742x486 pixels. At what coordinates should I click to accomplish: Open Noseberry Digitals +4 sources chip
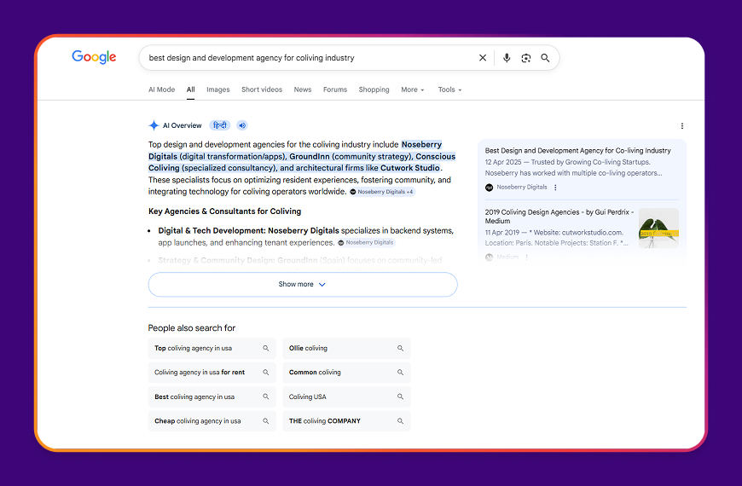[x=382, y=192]
